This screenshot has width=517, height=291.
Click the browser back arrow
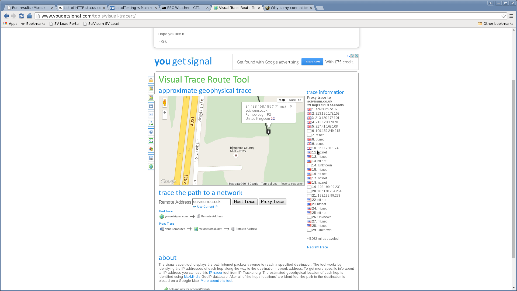coord(6,16)
